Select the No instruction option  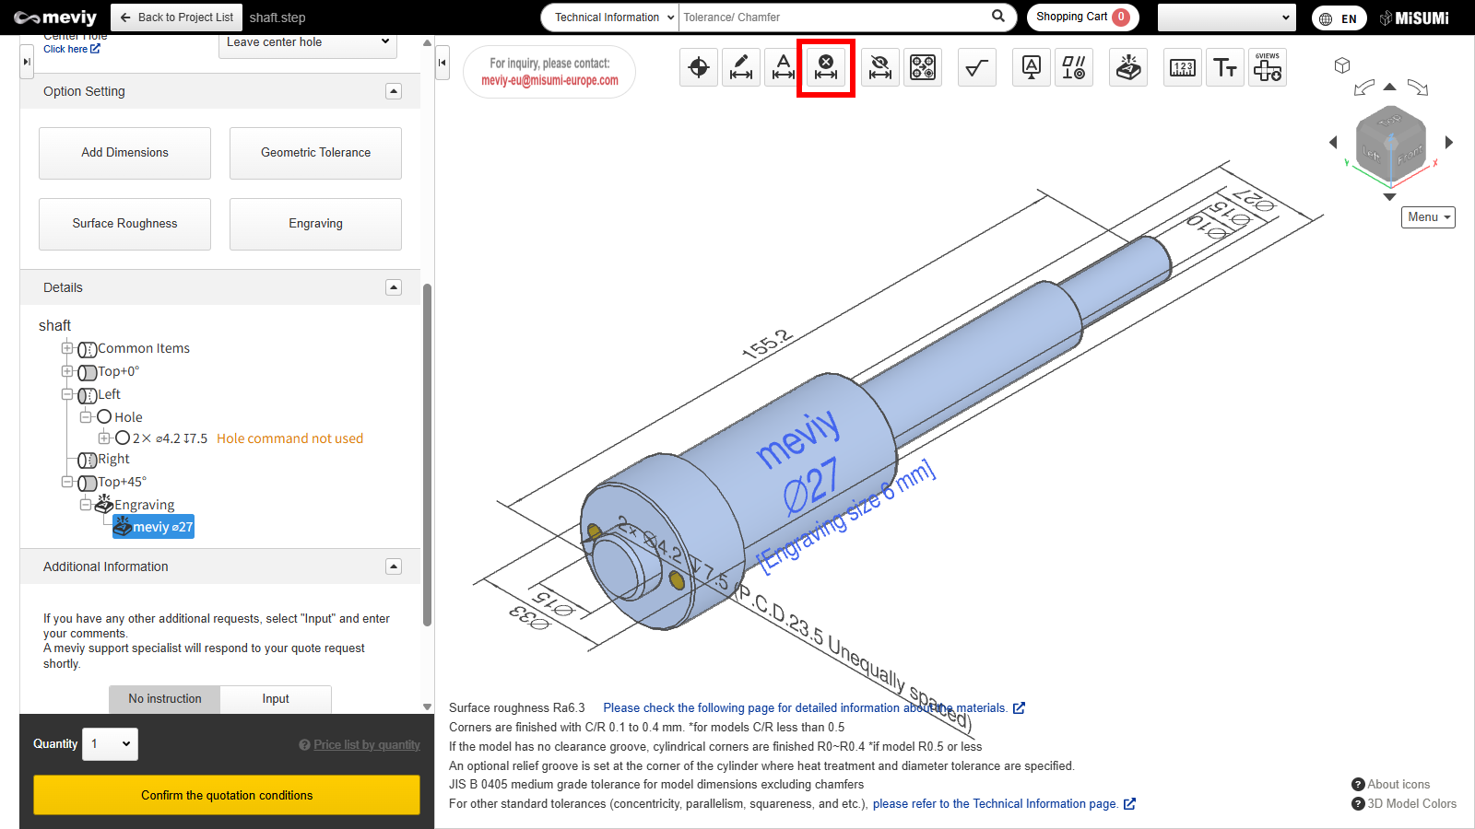coord(165,699)
